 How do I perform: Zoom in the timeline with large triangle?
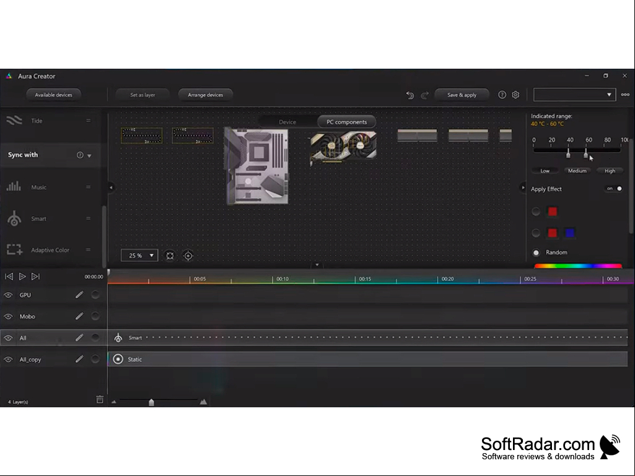(203, 402)
